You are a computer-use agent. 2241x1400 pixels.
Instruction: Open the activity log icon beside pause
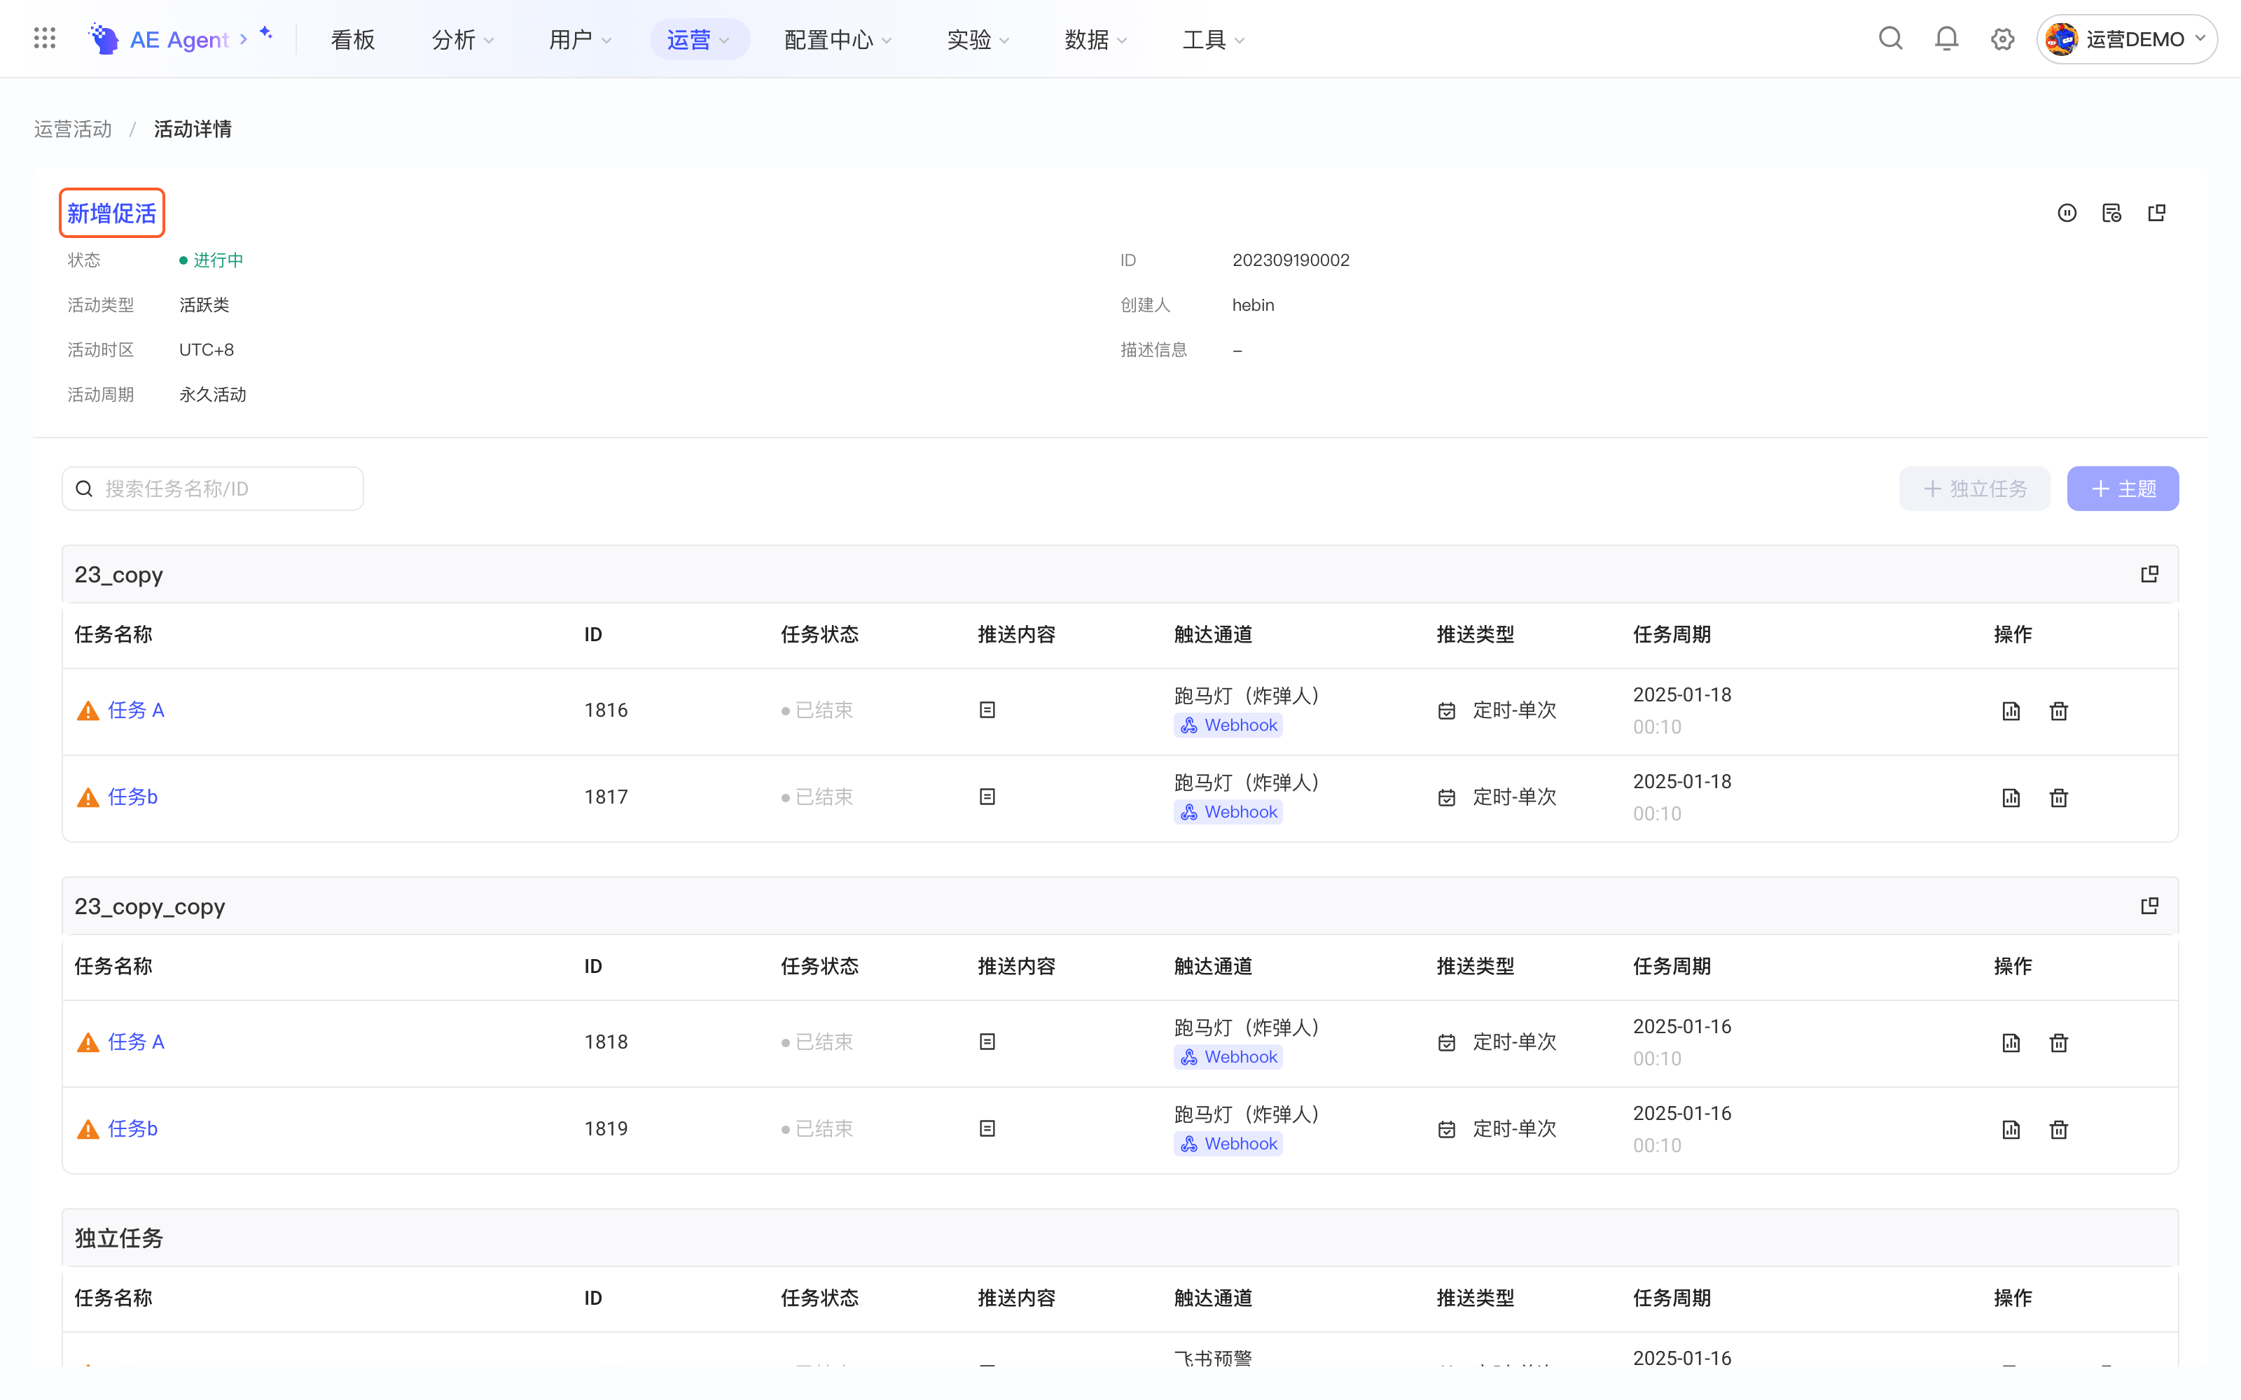pos(2111,213)
